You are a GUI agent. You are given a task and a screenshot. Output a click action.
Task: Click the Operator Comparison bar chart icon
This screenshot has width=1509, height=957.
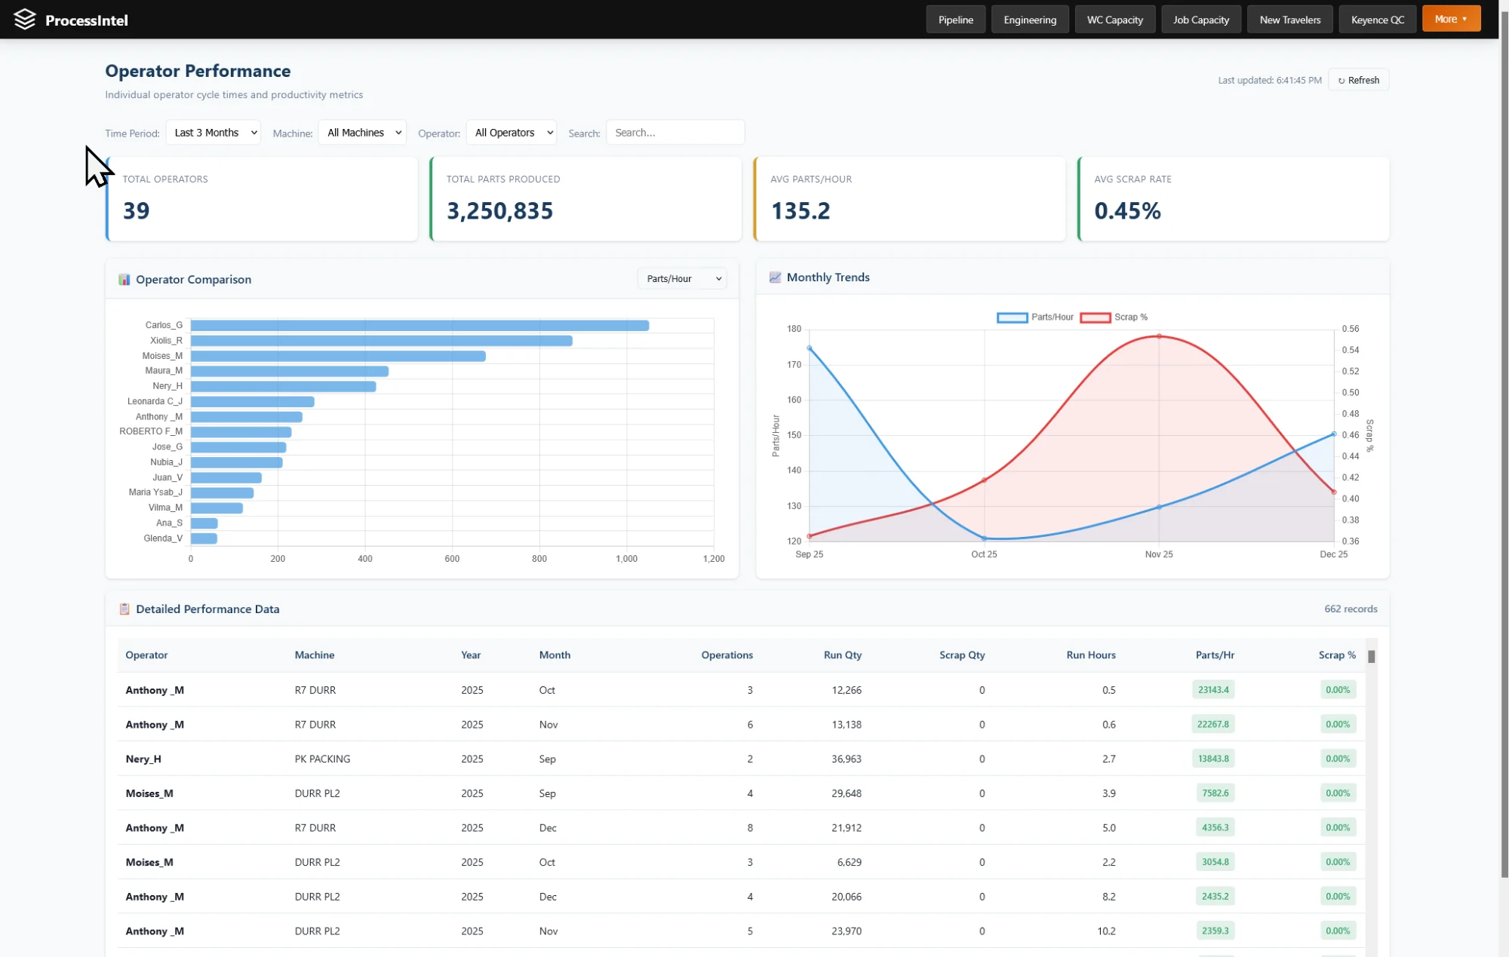pos(124,280)
